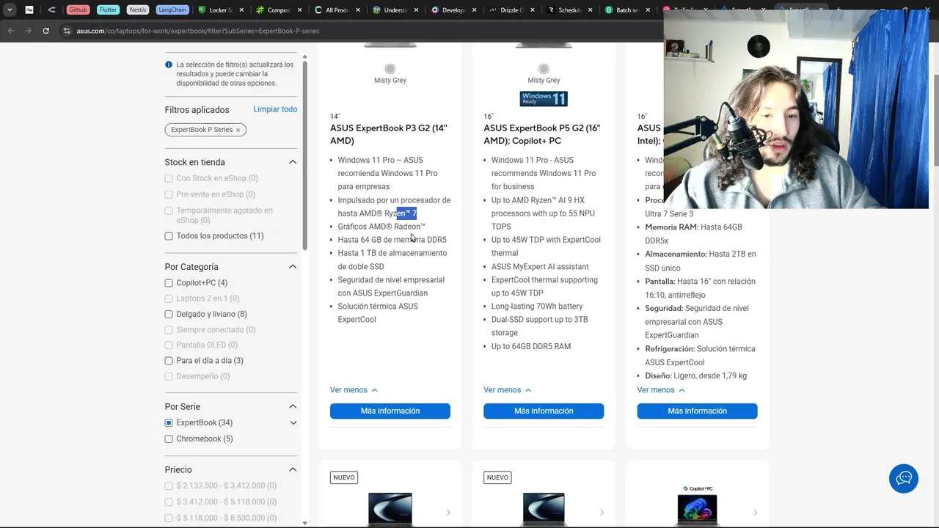Click Con Stock en eShop (0) checkbox
This screenshot has height=528, width=939.
click(x=169, y=178)
